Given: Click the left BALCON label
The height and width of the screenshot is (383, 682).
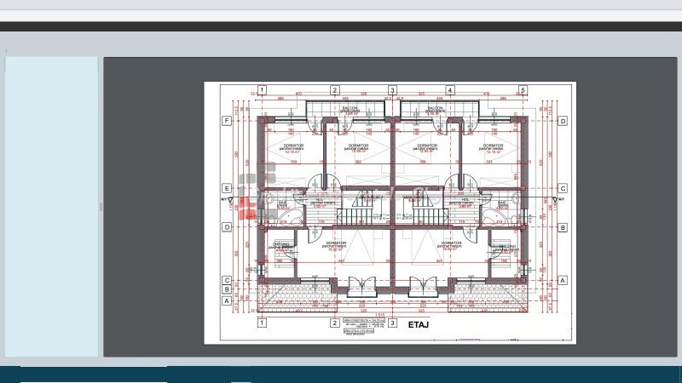Looking at the screenshot, I should 350,110.
